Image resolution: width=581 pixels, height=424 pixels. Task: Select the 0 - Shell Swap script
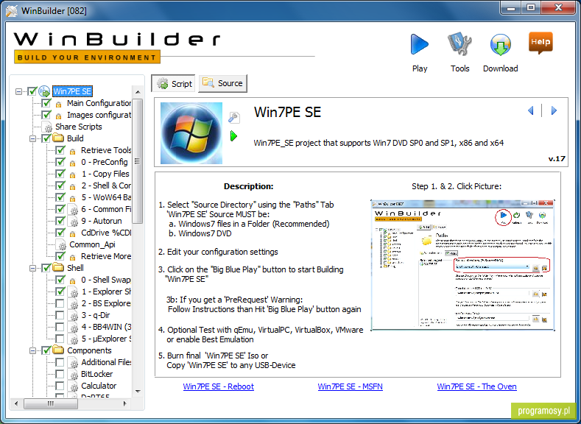[106, 280]
